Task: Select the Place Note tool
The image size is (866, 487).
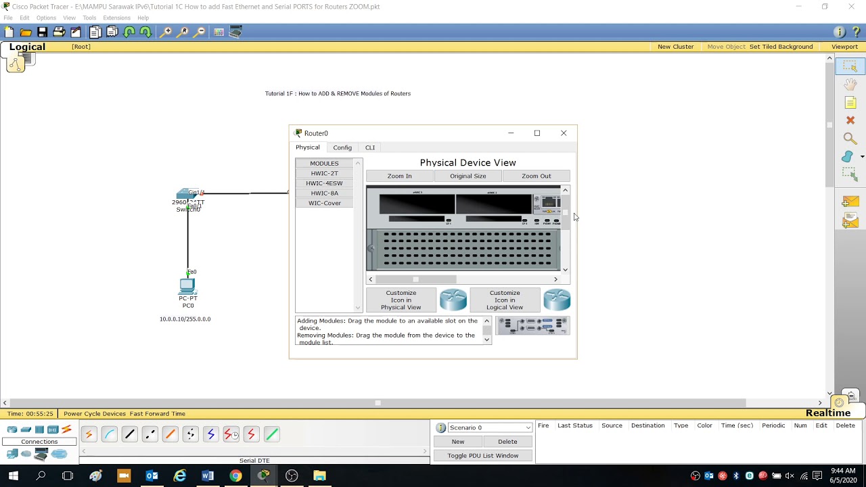Action: [850, 103]
